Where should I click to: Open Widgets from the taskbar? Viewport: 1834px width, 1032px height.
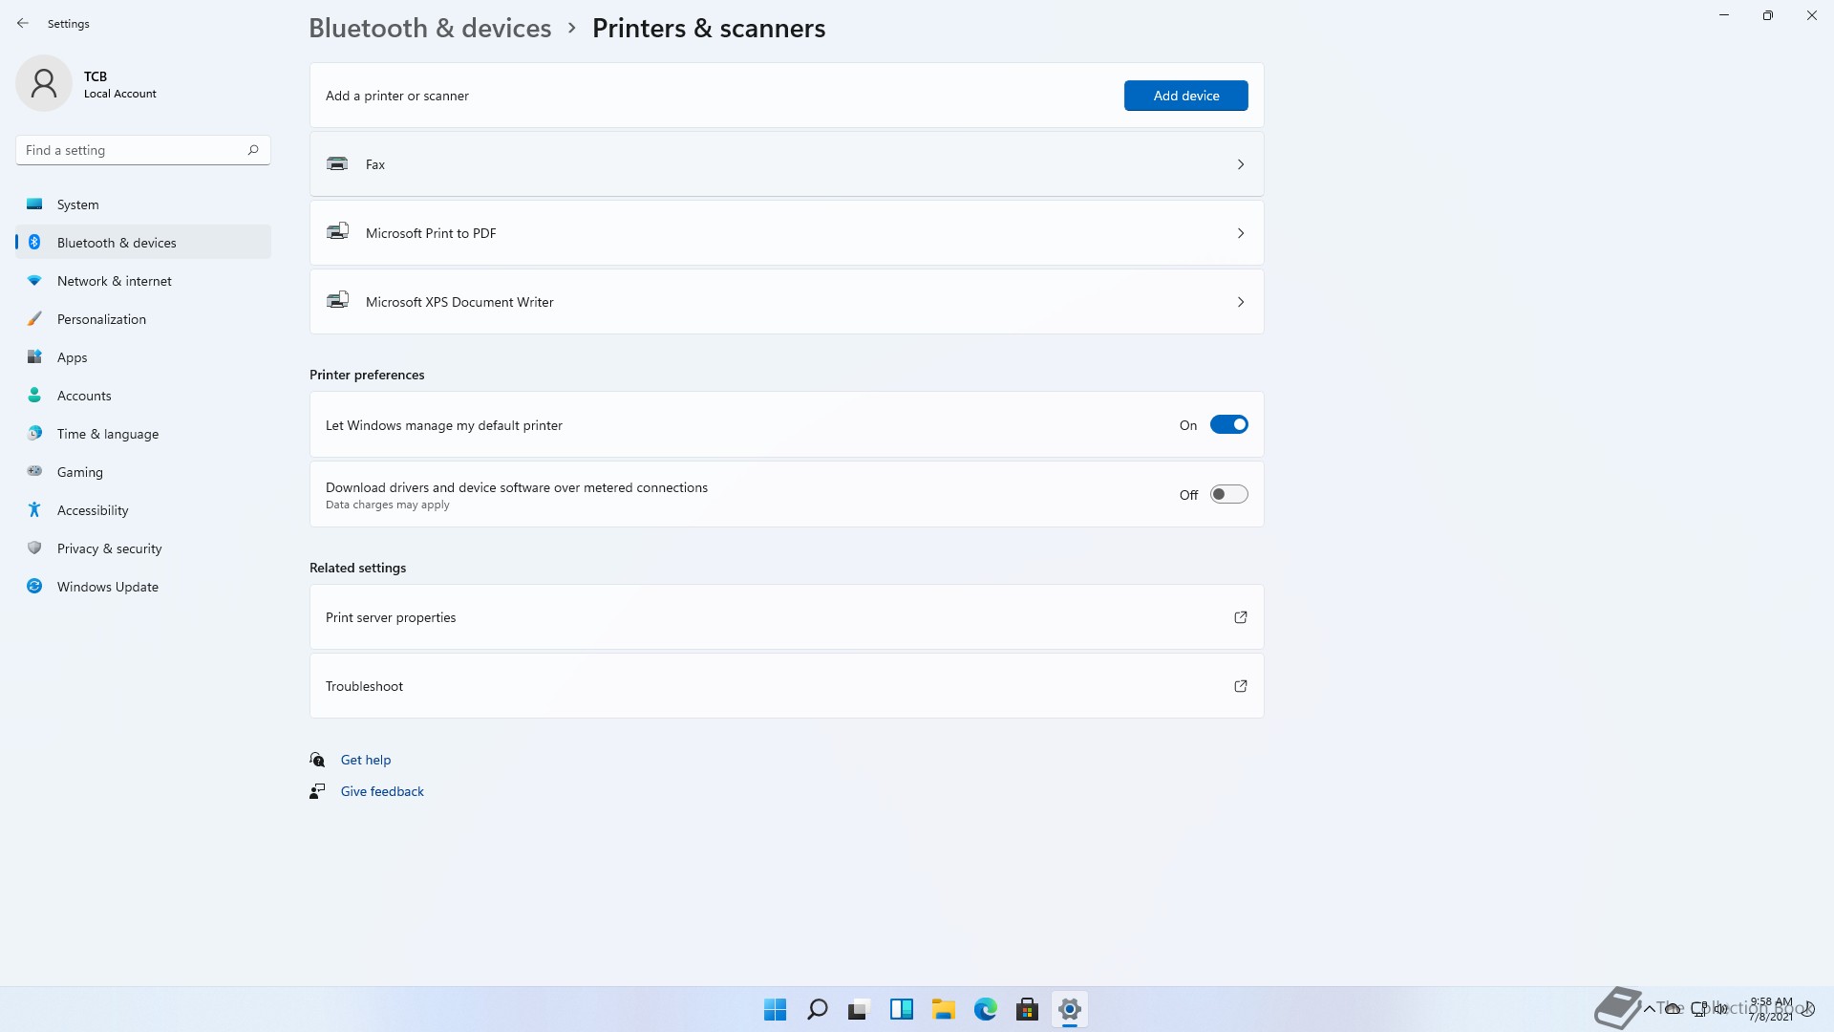[x=901, y=1009]
